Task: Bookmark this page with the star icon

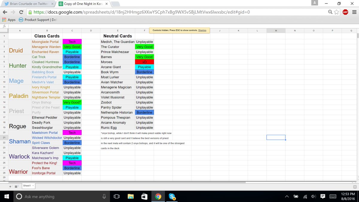Action: (337, 12)
